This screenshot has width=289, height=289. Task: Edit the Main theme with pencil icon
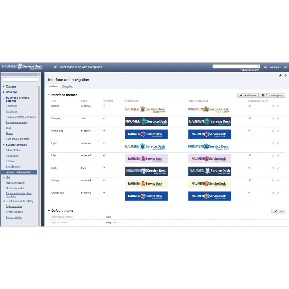click(278, 168)
